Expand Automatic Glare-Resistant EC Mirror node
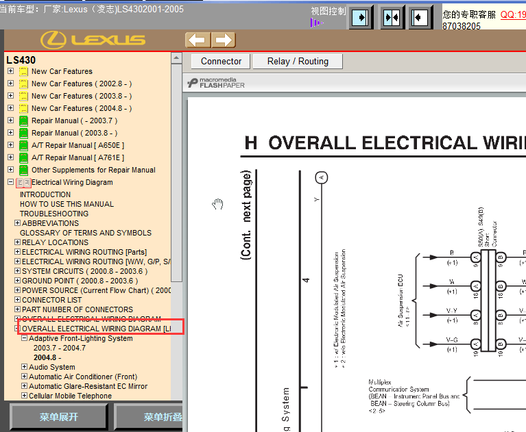The width and height of the screenshot is (526, 432). (24, 385)
